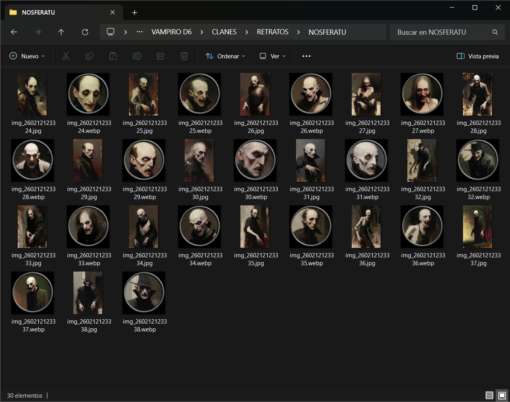510x402 pixels.
Task: Navigate to RETRATOS breadcrumb folder
Action: (x=273, y=32)
